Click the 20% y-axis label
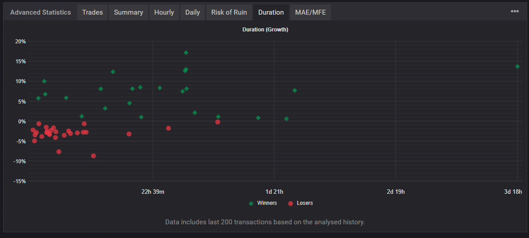 [20, 42]
